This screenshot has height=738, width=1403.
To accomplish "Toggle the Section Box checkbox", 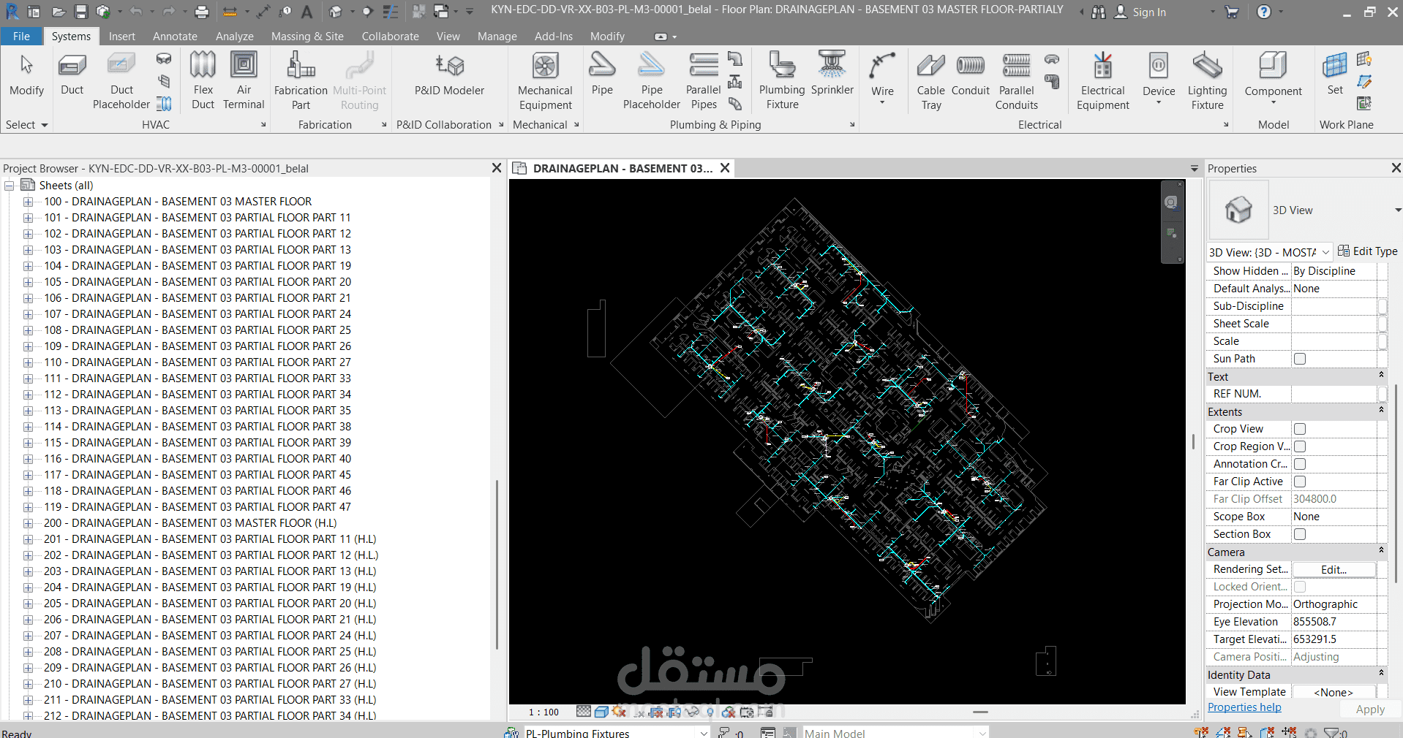I will (x=1300, y=534).
